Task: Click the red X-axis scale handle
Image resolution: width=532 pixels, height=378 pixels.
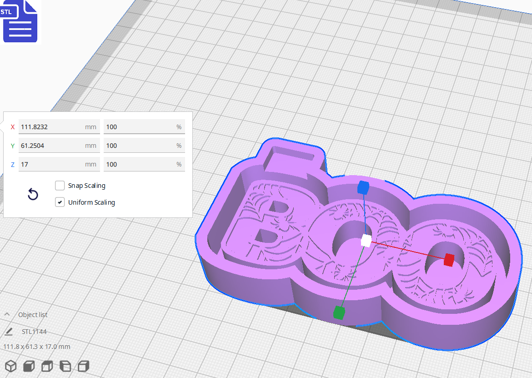Action: pyautogui.click(x=448, y=260)
